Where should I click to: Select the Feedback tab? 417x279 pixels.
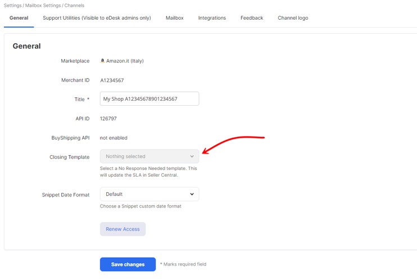(x=252, y=18)
